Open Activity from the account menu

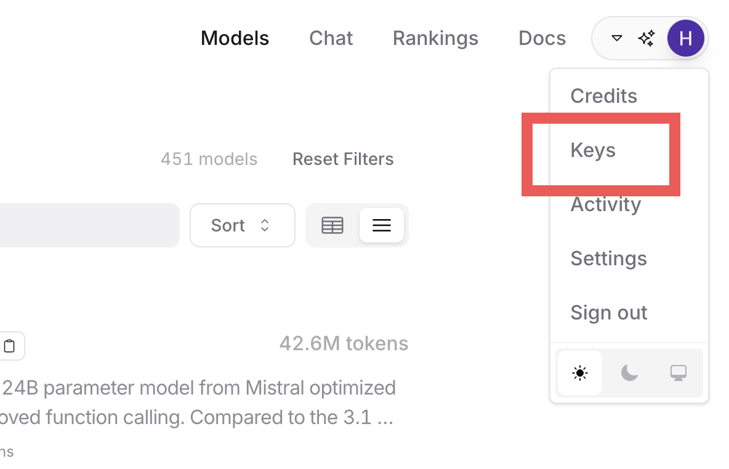[606, 204]
